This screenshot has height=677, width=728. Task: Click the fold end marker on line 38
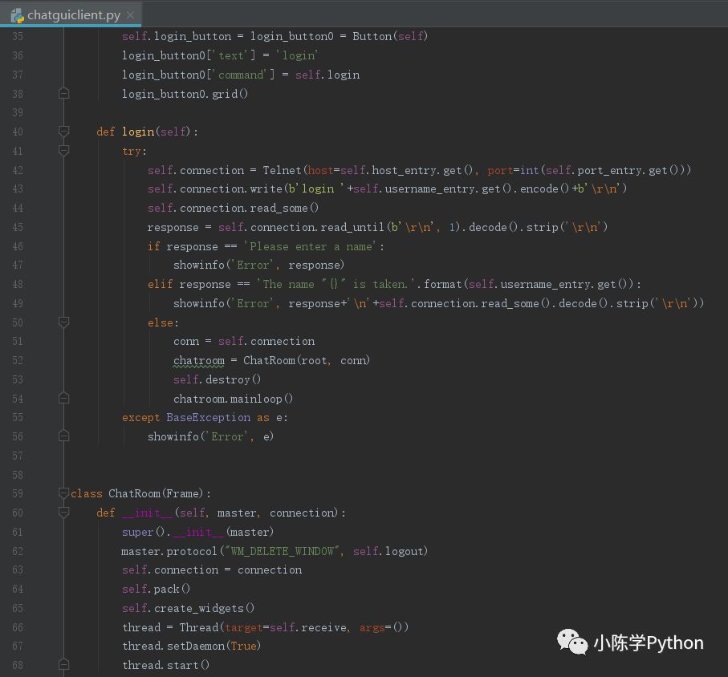point(64,94)
